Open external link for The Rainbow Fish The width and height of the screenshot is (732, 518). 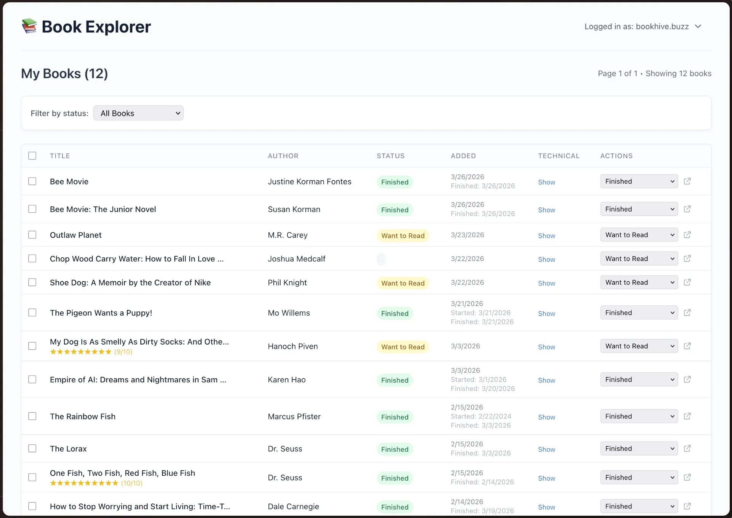687,416
